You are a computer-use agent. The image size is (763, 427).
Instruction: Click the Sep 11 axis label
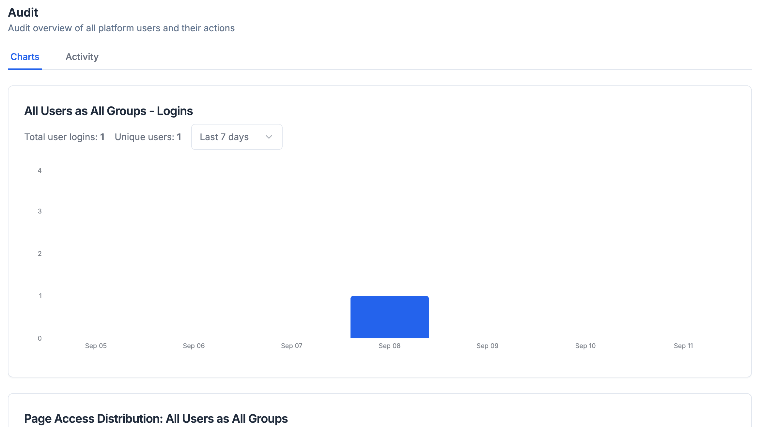[683, 346]
